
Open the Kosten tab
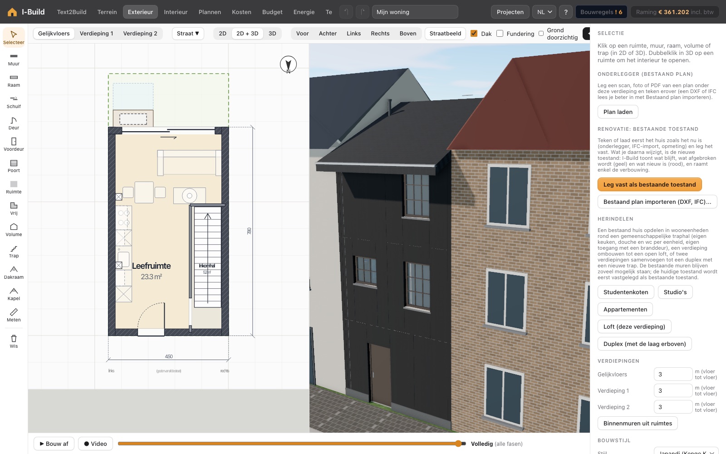coord(241,12)
